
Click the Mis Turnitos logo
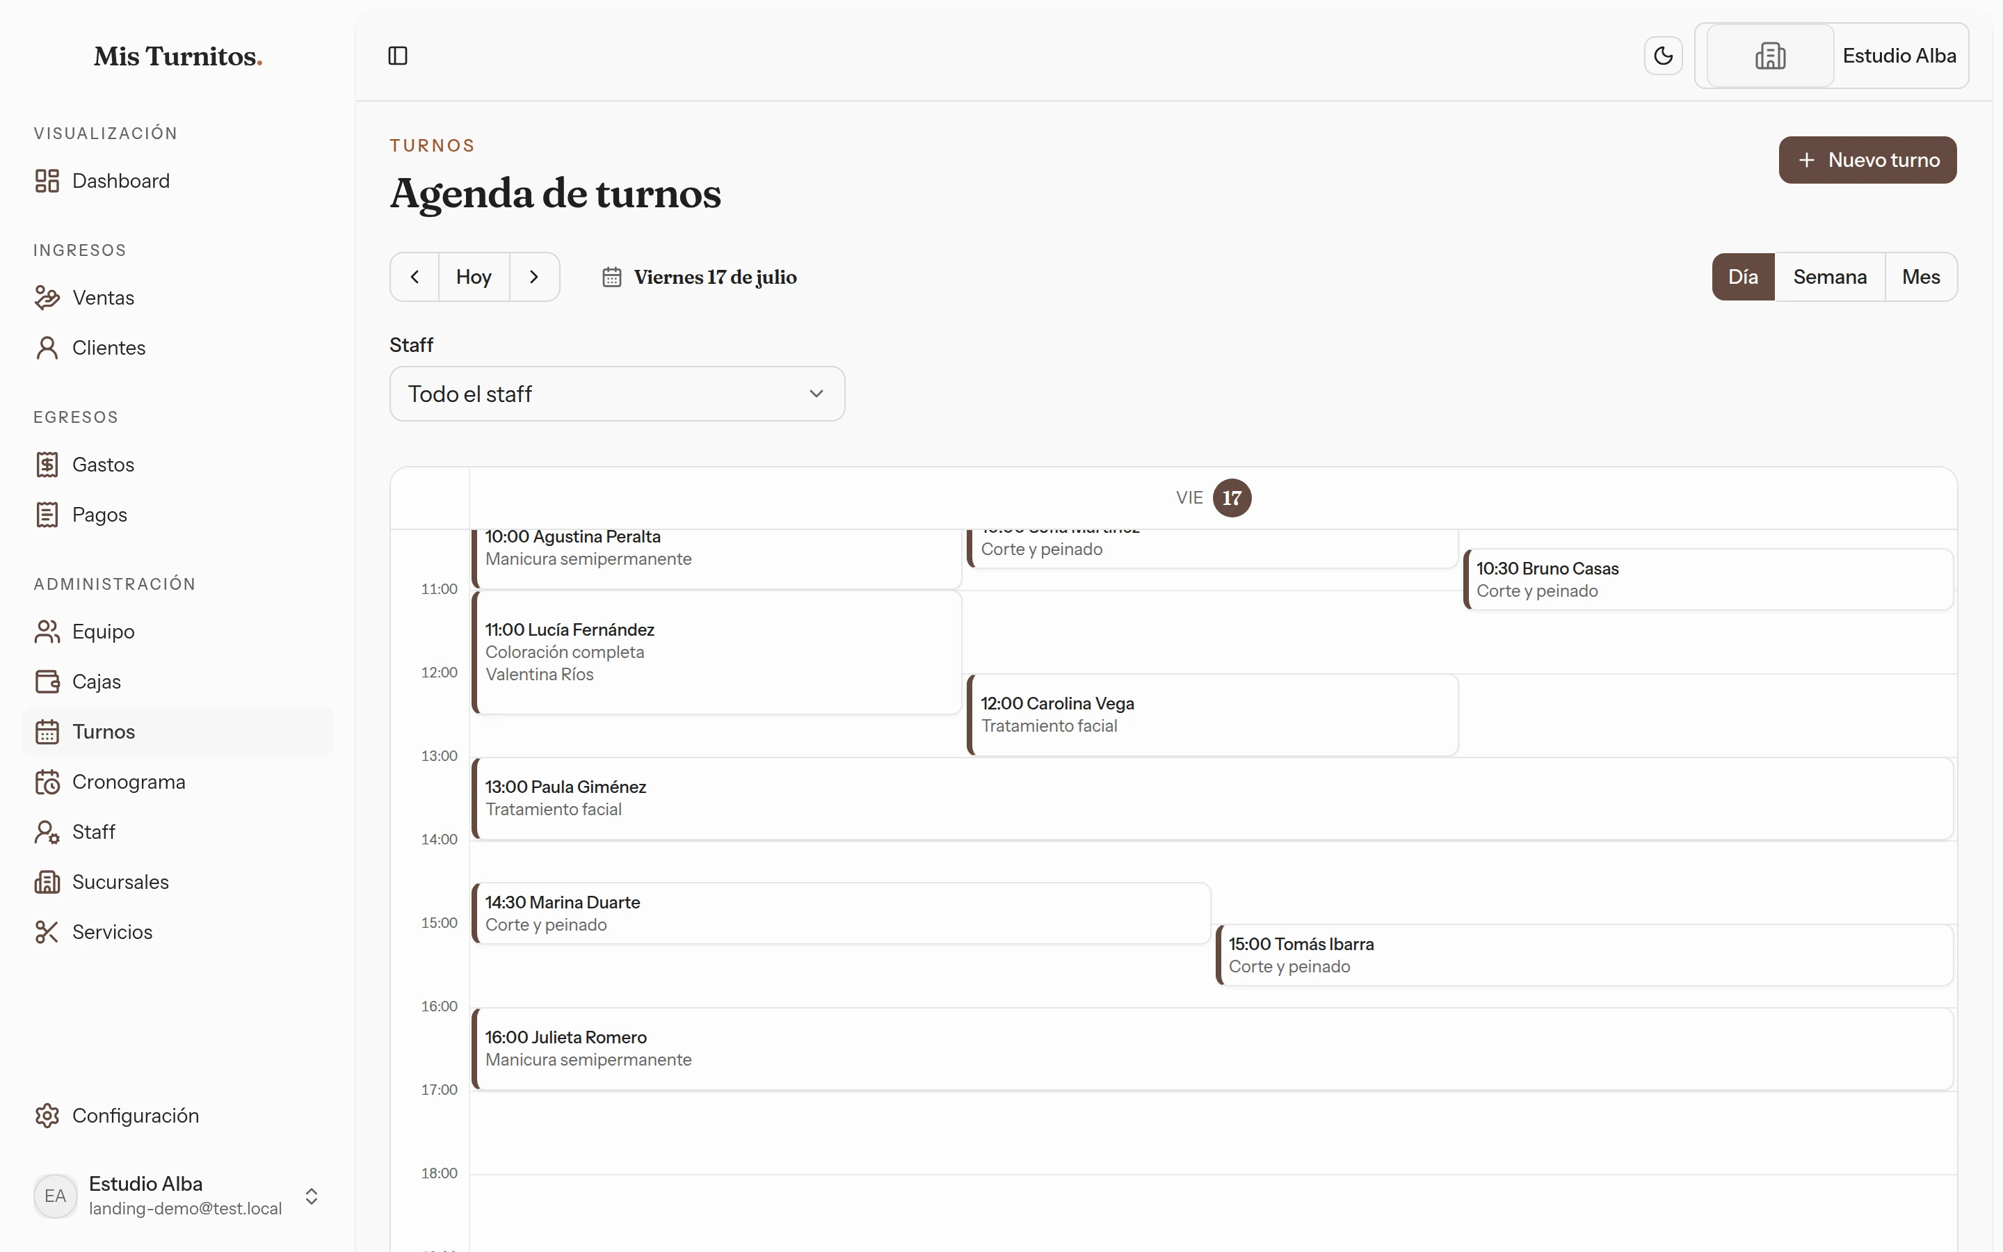(178, 56)
